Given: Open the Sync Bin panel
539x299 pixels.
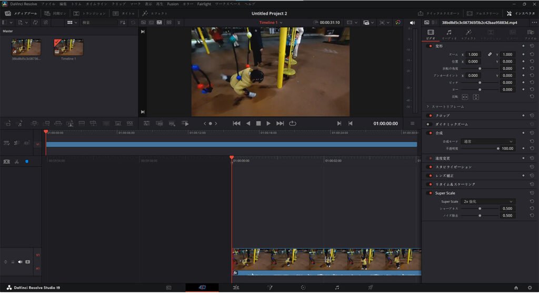Looking at the screenshot, I should 55,13.
